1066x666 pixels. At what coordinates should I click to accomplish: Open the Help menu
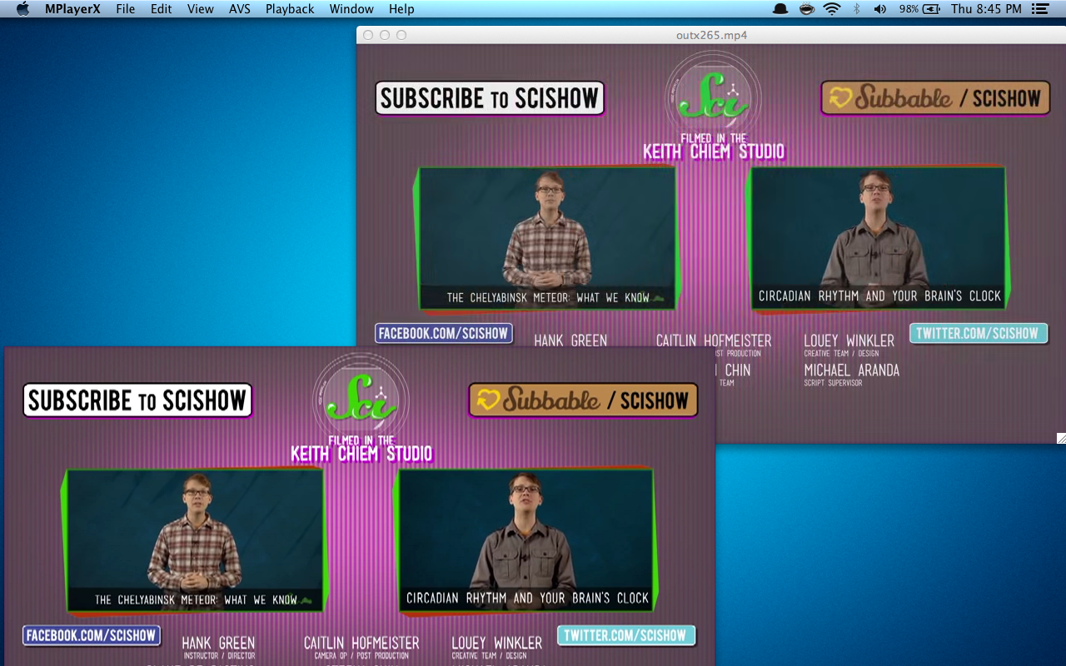point(401,9)
